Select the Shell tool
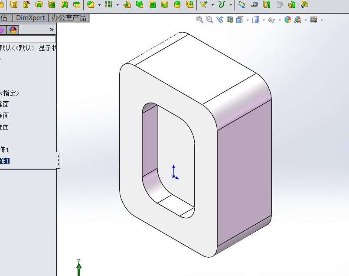 pyautogui.click(x=152, y=4)
